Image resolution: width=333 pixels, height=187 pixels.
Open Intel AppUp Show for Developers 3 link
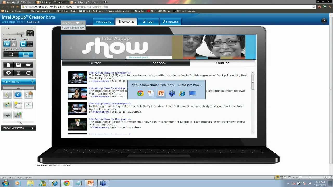coord(110,104)
